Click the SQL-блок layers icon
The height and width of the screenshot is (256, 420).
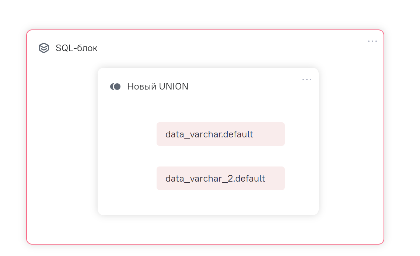click(44, 48)
